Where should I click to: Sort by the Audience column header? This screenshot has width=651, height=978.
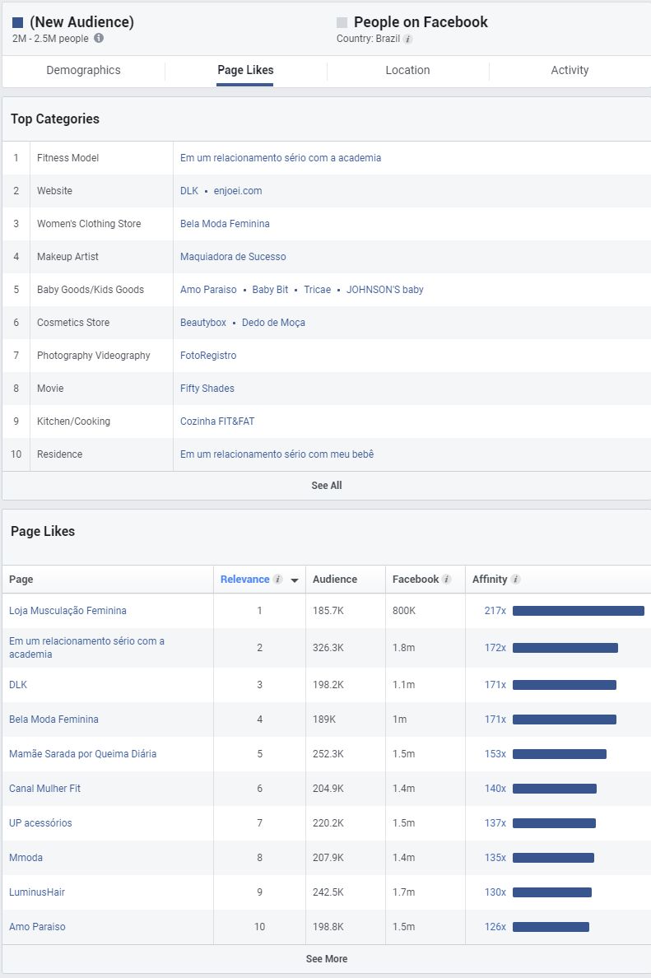[x=335, y=580]
